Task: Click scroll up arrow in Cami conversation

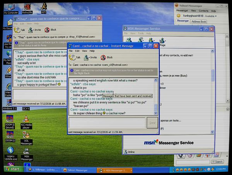Action: [156, 80]
